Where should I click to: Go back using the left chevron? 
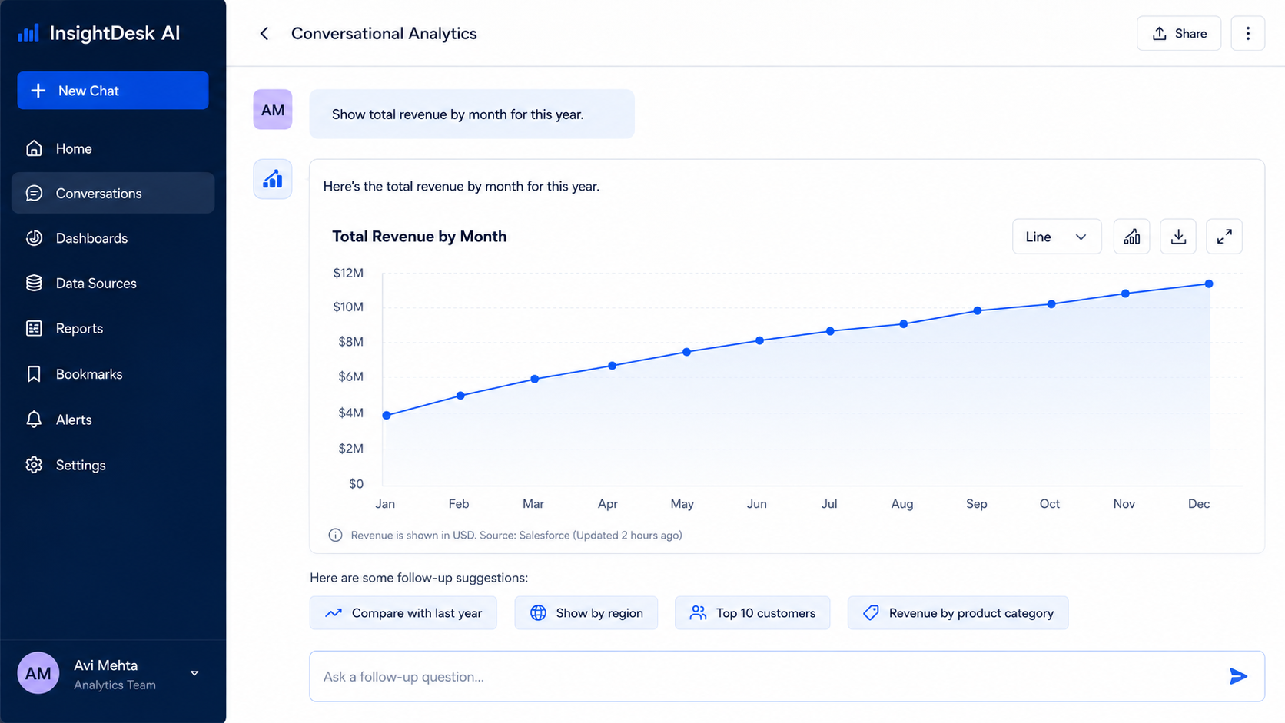click(264, 34)
